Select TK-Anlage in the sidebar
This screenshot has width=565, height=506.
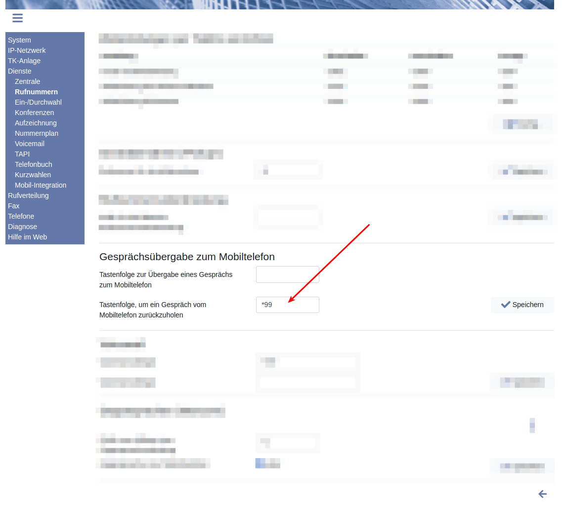coord(24,61)
